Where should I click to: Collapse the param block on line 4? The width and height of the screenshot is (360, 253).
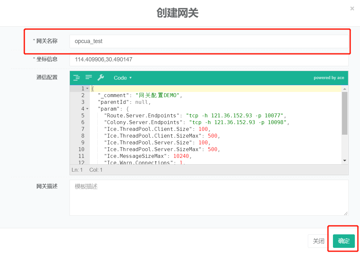pyautogui.click(x=87, y=109)
